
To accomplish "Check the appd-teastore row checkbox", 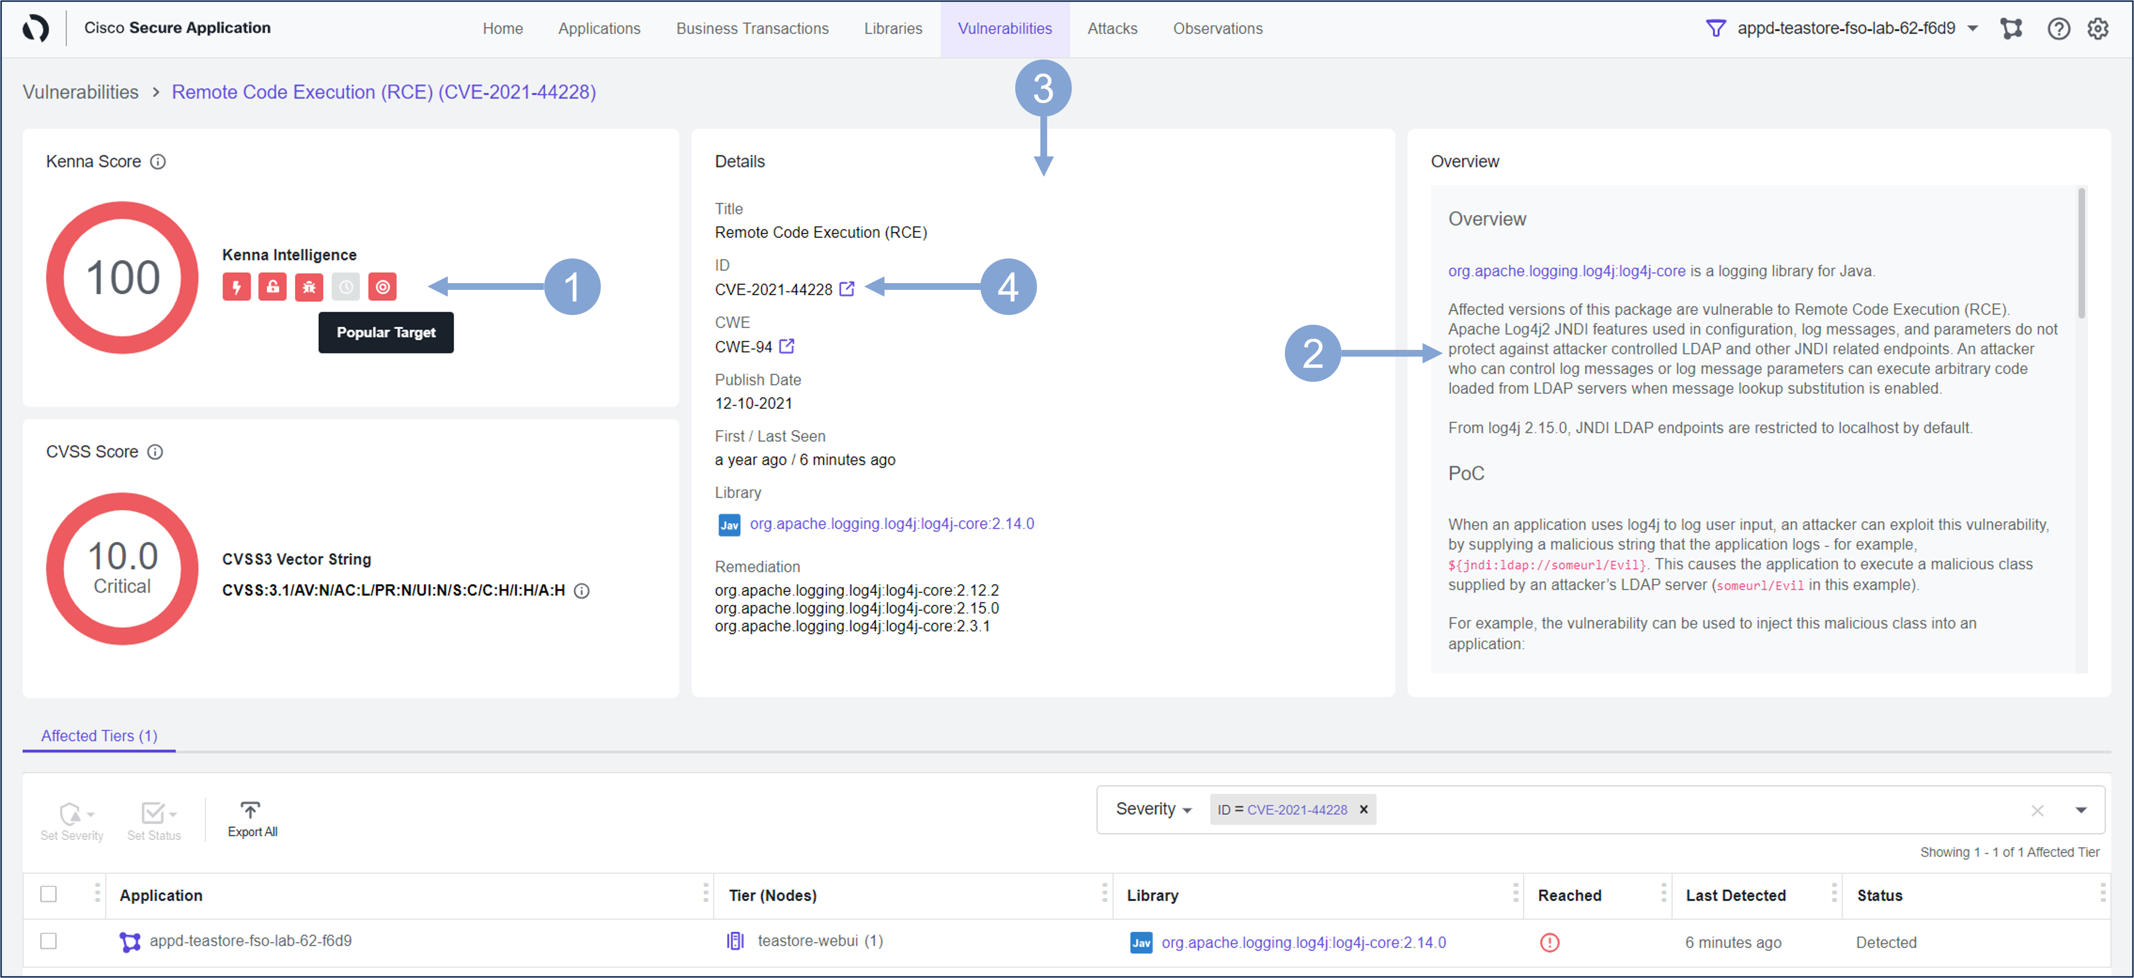I will pyautogui.click(x=49, y=941).
